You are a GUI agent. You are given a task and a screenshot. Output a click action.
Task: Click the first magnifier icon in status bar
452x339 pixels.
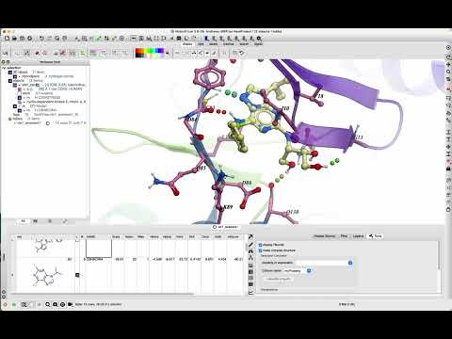tap(47, 304)
